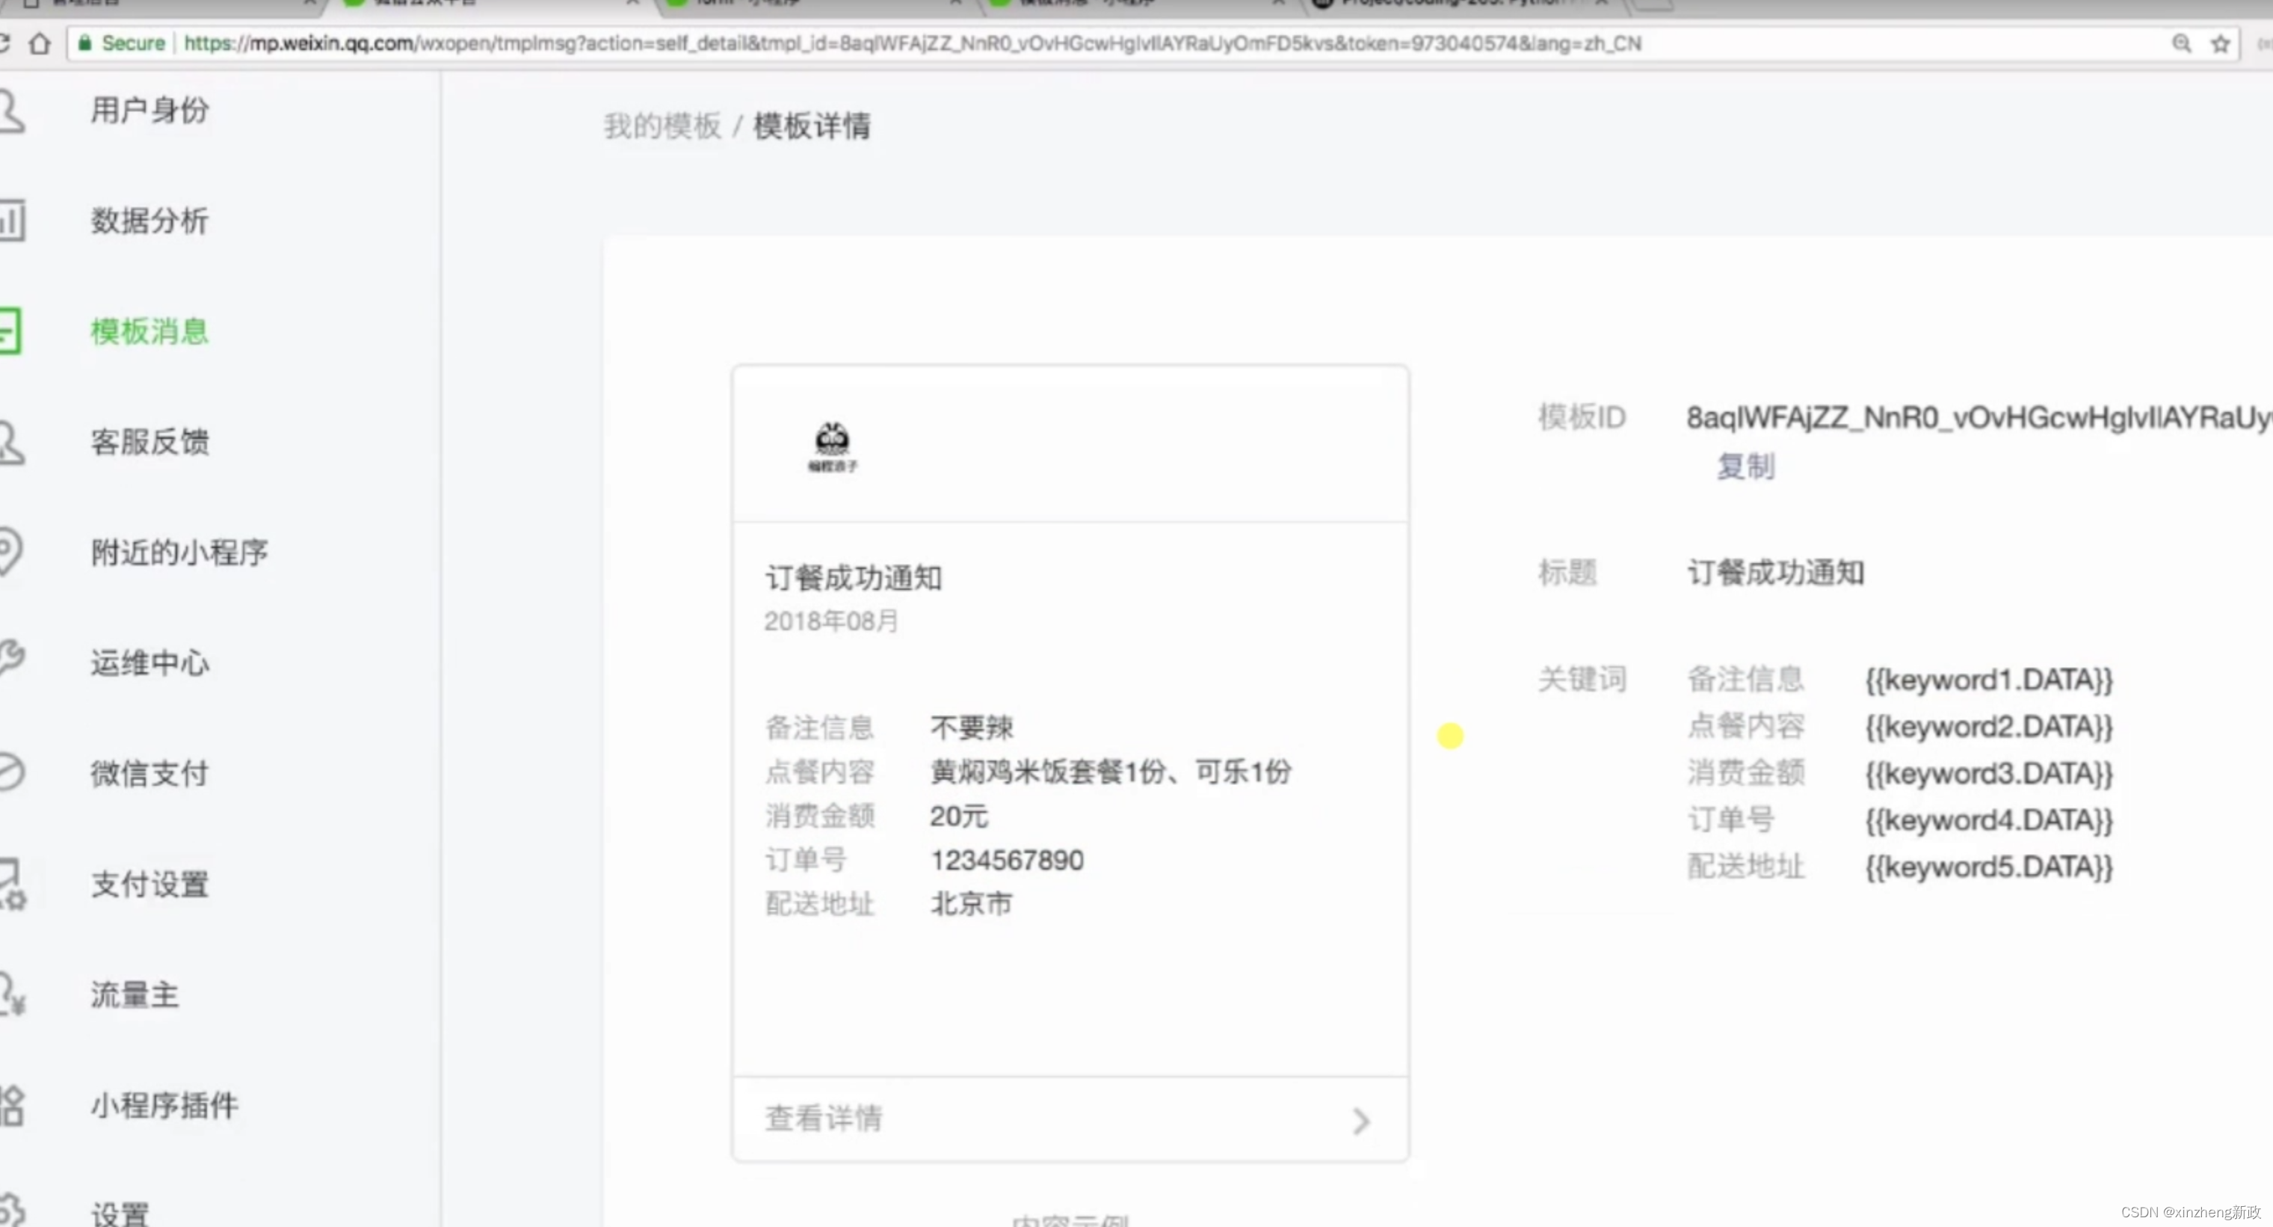The image size is (2273, 1227).
Task: Click the 用户身份 sidebar icon
Action: (x=10, y=112)
